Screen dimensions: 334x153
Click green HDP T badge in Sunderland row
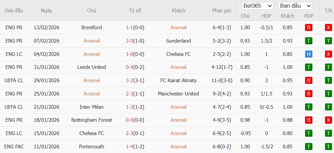point(308,41)
